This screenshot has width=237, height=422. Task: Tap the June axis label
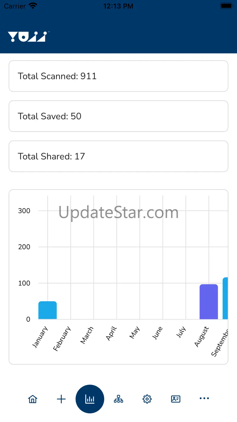tap(157, 333)
